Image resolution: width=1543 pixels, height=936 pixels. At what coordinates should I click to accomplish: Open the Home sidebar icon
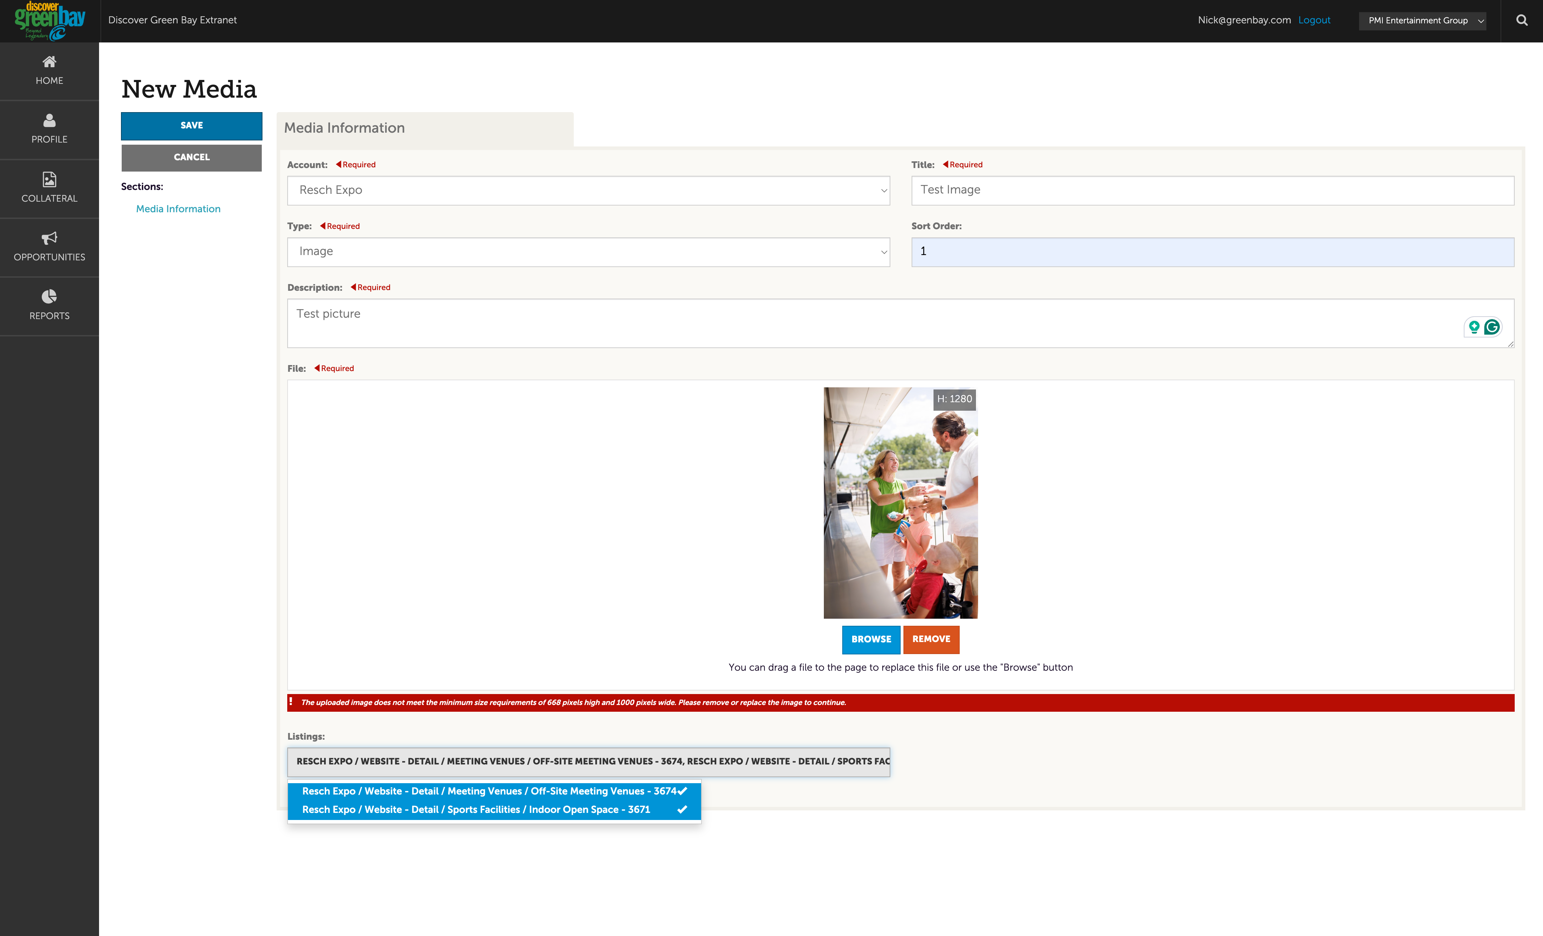pos(50,61)
